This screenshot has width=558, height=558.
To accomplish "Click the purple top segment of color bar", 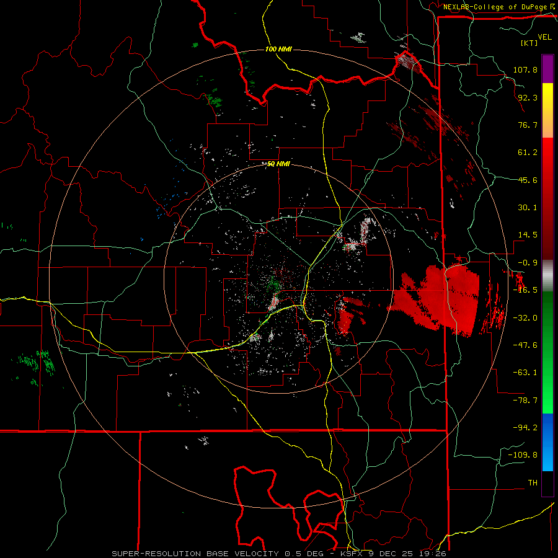I will pos(547,69).
